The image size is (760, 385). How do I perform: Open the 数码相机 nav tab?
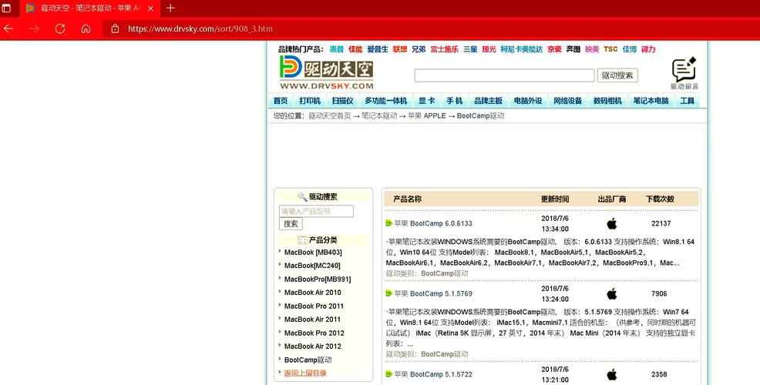coord(607,101)
